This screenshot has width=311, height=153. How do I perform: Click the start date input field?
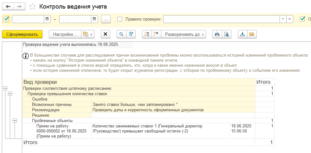coord(28,19)
